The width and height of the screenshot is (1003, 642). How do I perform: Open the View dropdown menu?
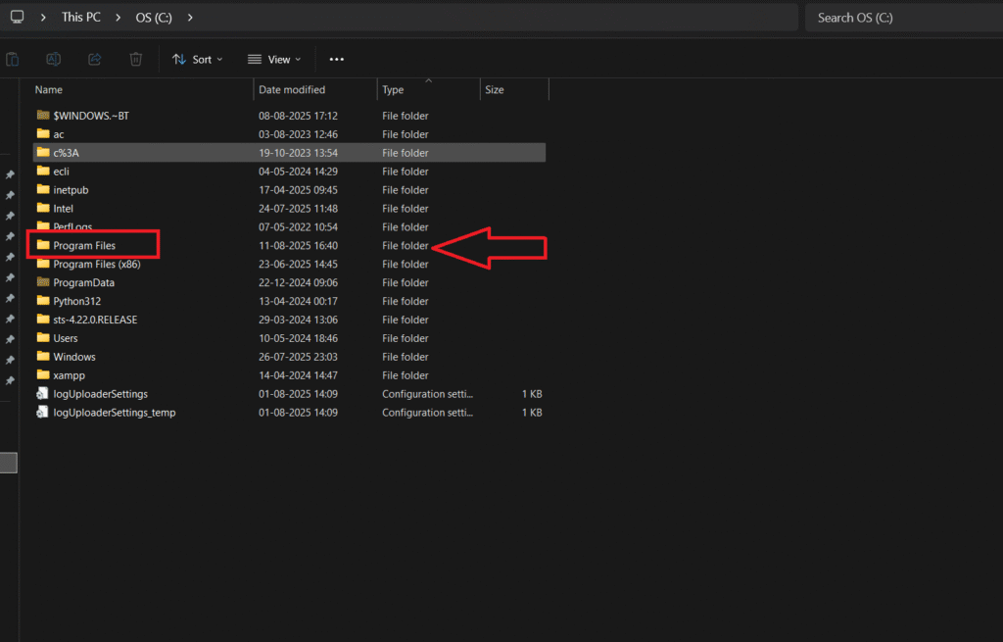[x=274, y=60]
